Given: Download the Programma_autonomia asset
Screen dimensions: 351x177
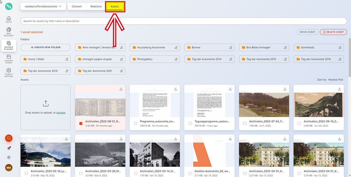Looking at the screenshot, I should point(175,89).
